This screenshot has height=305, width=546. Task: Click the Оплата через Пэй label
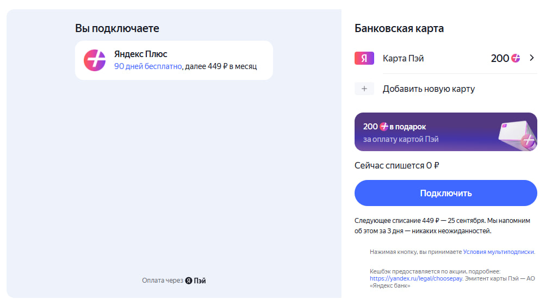pos(174,281)
